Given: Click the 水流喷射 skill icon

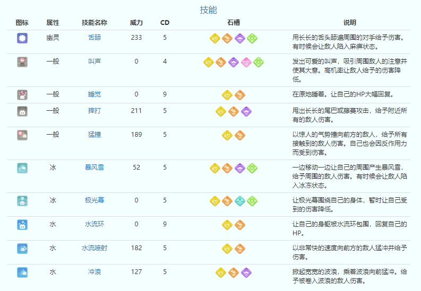Looking at the screenshot, I should tap(22, 249).
